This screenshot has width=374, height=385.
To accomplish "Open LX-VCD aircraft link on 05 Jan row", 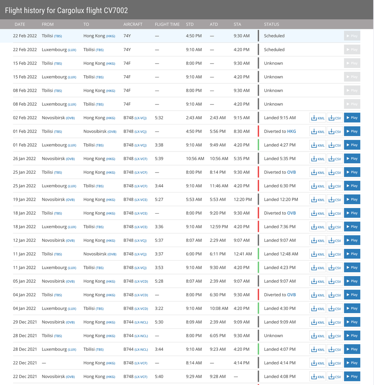I will [x=141, y=282].
